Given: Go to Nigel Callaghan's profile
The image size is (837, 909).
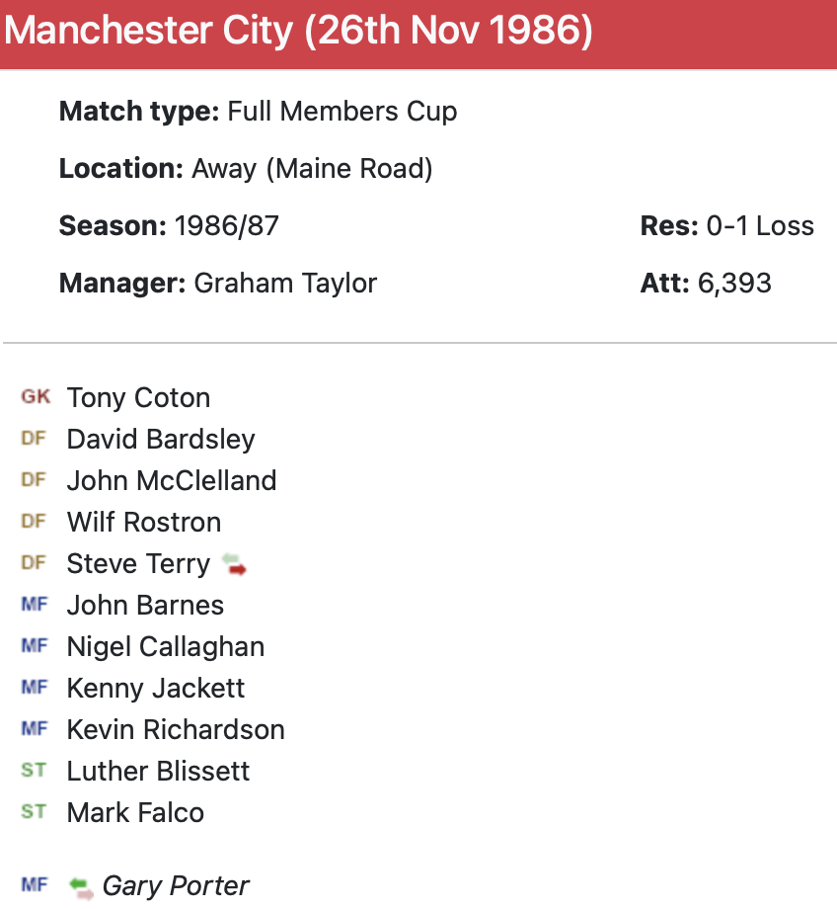Looking at the screenshot, I should pyautogui.click(x=166, y=647).
